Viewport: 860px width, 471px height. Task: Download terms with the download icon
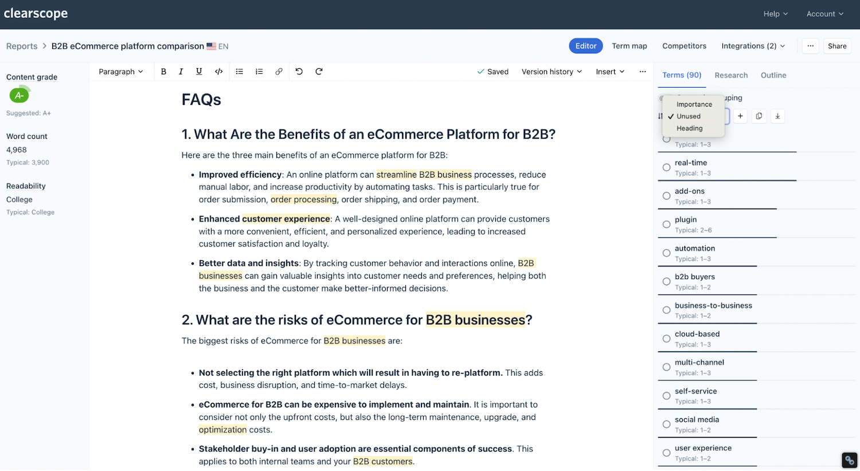pyautogui.click(x=777, y=116)
